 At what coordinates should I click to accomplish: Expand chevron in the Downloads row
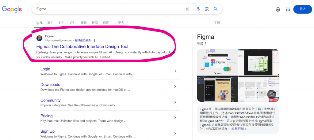pos(175,87)
